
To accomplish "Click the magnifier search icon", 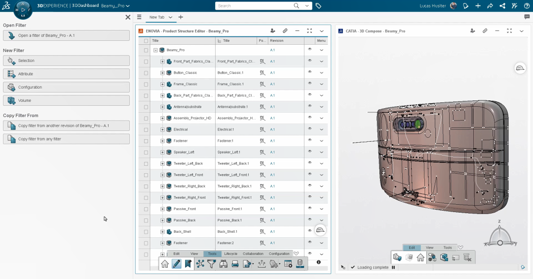I will (x=297, y=6).
